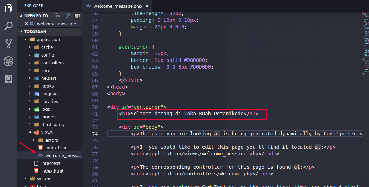Click the code minimap on the right
Viewport: 369px width, 187px height.
(x=365, y=42)
